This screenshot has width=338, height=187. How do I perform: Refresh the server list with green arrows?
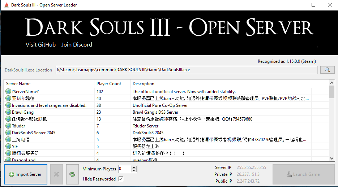coord(72,174)
